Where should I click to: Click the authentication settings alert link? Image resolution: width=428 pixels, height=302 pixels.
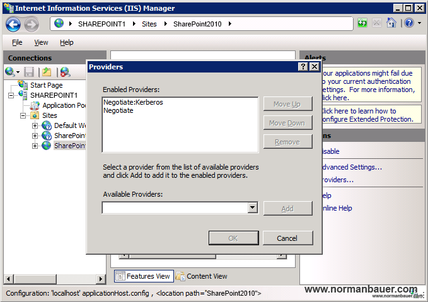pyautogui.click(x=368, y=85)
